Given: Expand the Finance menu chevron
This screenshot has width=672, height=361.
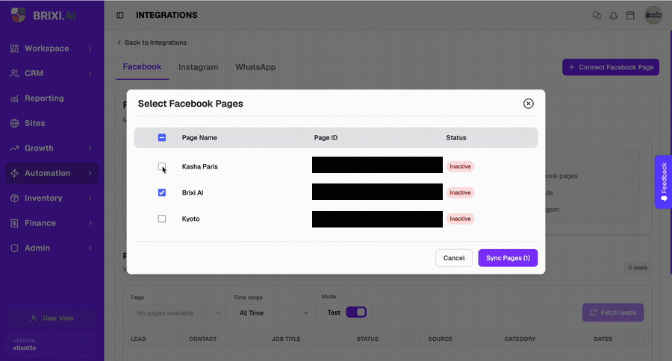Looking at the screenshot, I should 90,223.
